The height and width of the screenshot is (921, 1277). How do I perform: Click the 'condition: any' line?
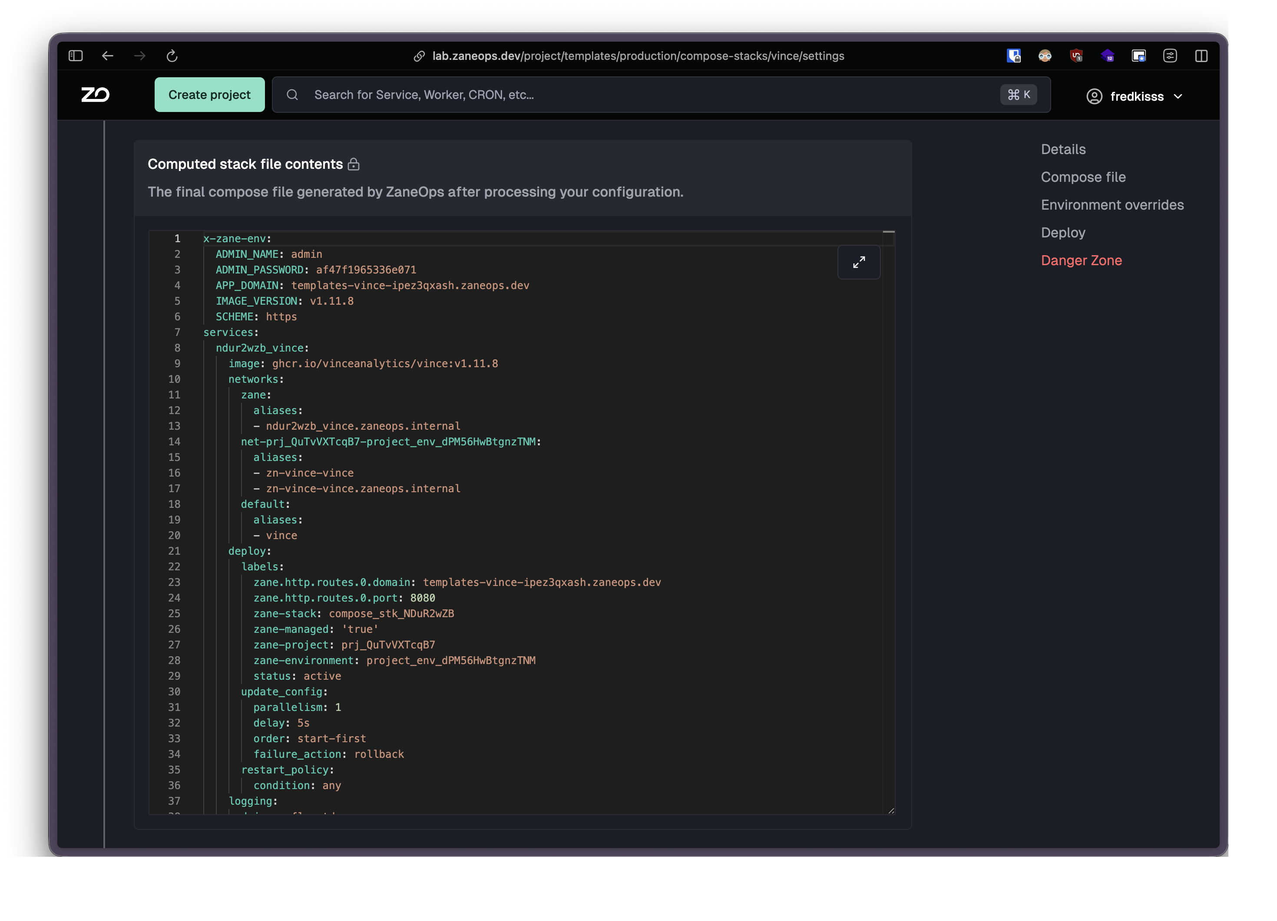point(297,785)
